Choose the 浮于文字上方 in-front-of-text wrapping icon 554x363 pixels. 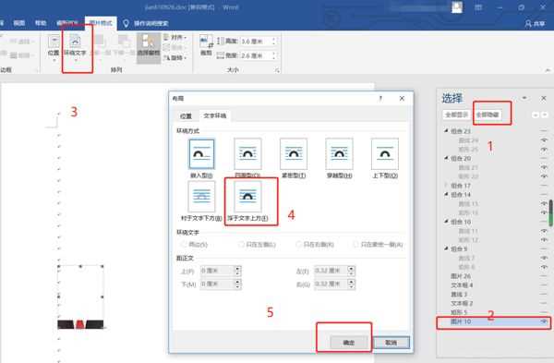[x=247, y=197]
